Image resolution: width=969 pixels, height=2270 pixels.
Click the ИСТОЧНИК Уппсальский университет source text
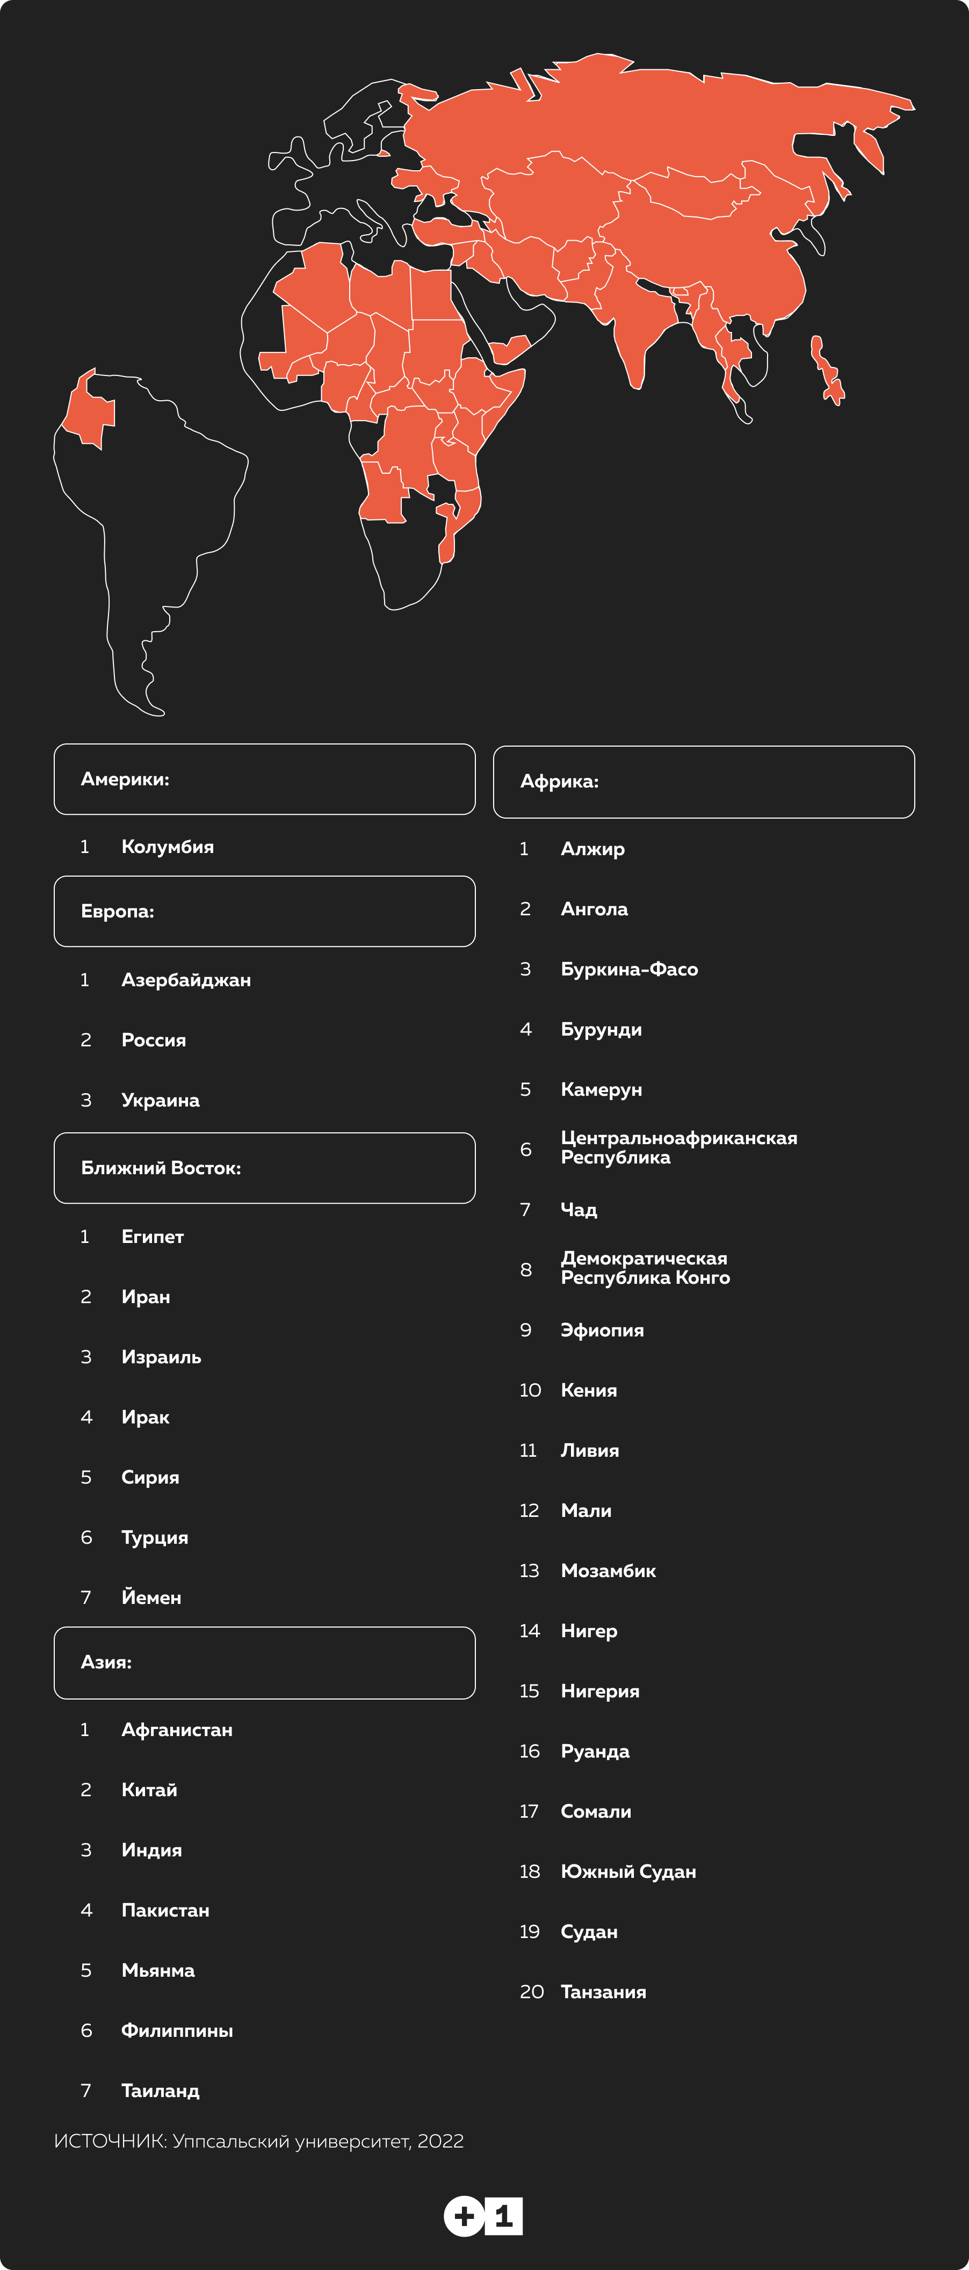point(258,2141)
